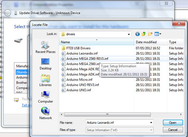Expand the Look in drivers dropdown
The height and width of the screenshot is (137, 188).
click(x=129, y=34)
